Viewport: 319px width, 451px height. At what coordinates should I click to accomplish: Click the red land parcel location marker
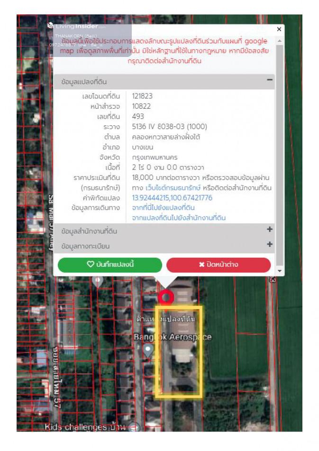[x=166, y=297]
